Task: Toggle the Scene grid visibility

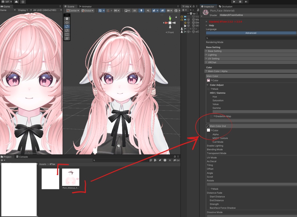Action: pyautogui.click(x=100, y=11)
